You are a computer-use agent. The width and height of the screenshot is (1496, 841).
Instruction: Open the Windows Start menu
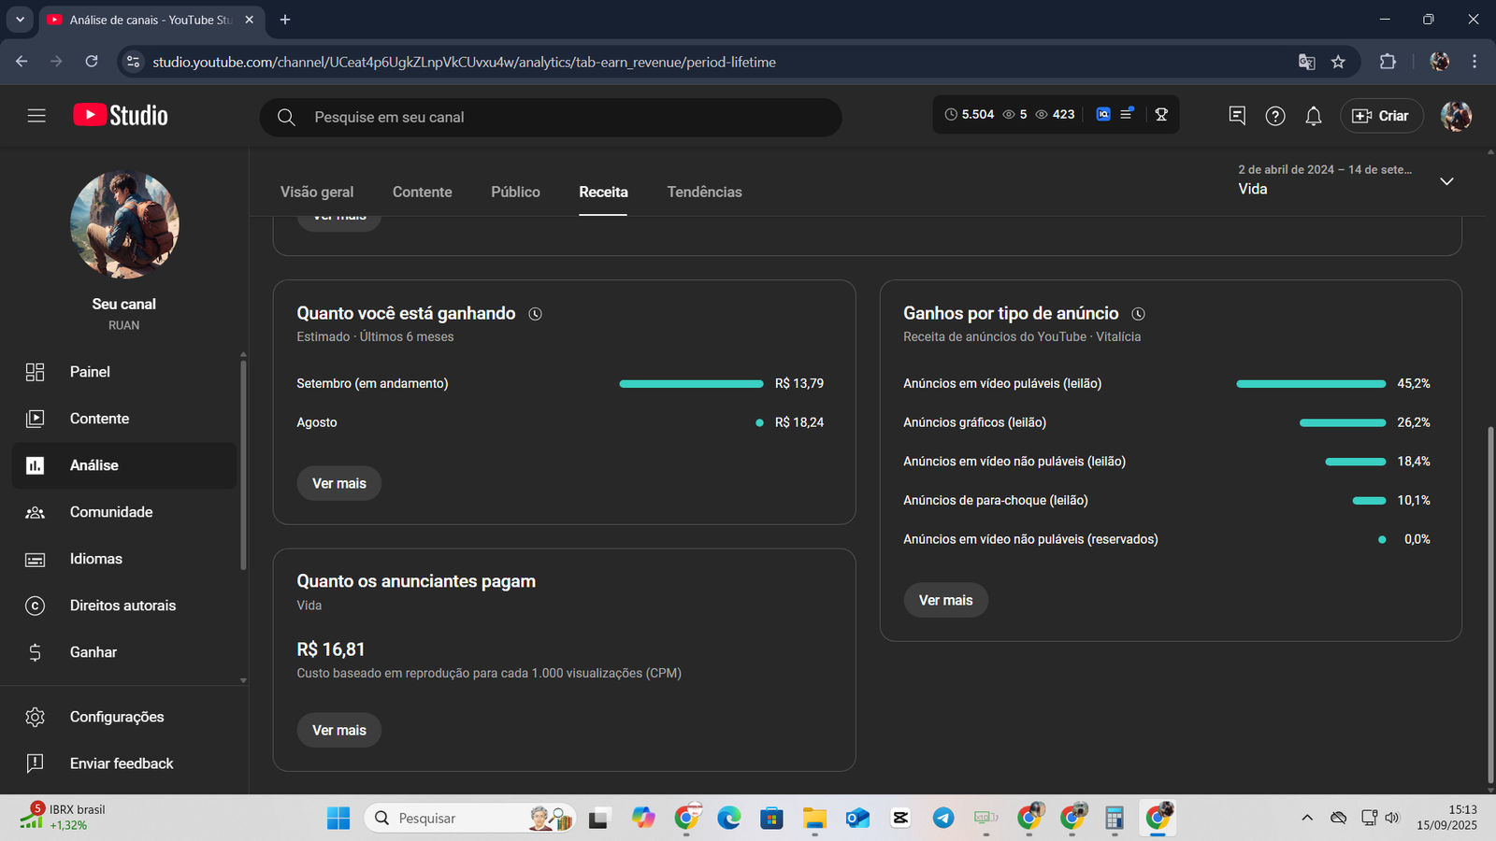[338, 819]
